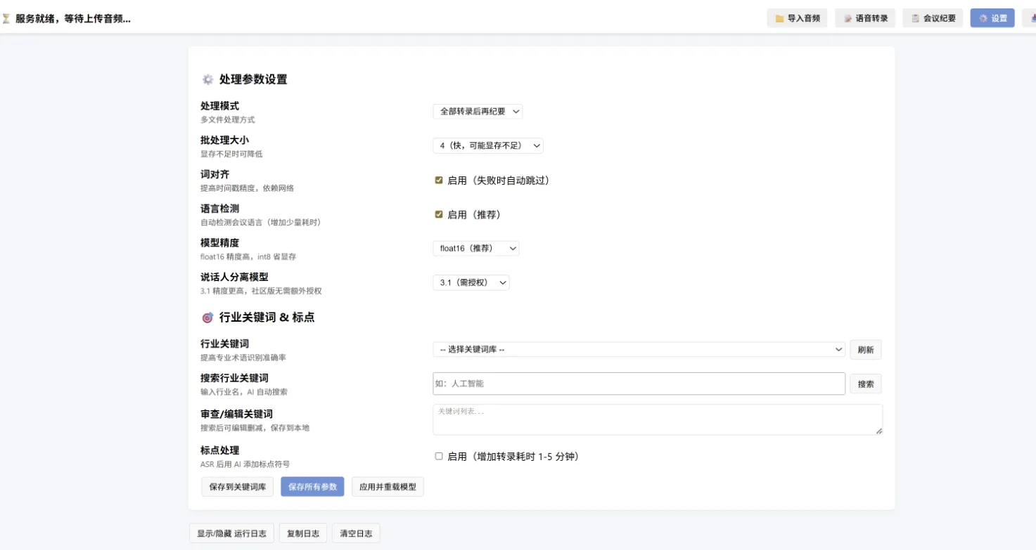
Task: Click the 输入行业名，AI 自动搜索 hint
Action: click(x=244, y=392)
